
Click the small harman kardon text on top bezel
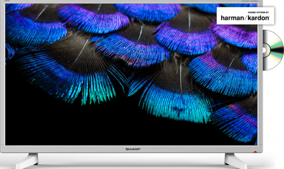pyautogui.click(x=250, y=2)
